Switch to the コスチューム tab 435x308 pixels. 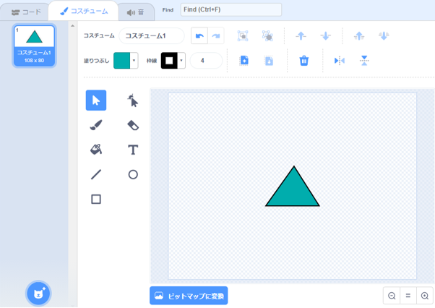[x=84, y=11]
